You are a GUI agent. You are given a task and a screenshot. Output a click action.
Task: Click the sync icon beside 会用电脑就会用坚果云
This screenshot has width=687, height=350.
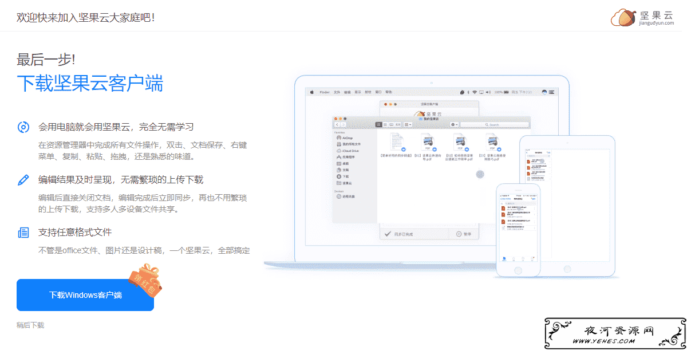[x=23, y=127]
